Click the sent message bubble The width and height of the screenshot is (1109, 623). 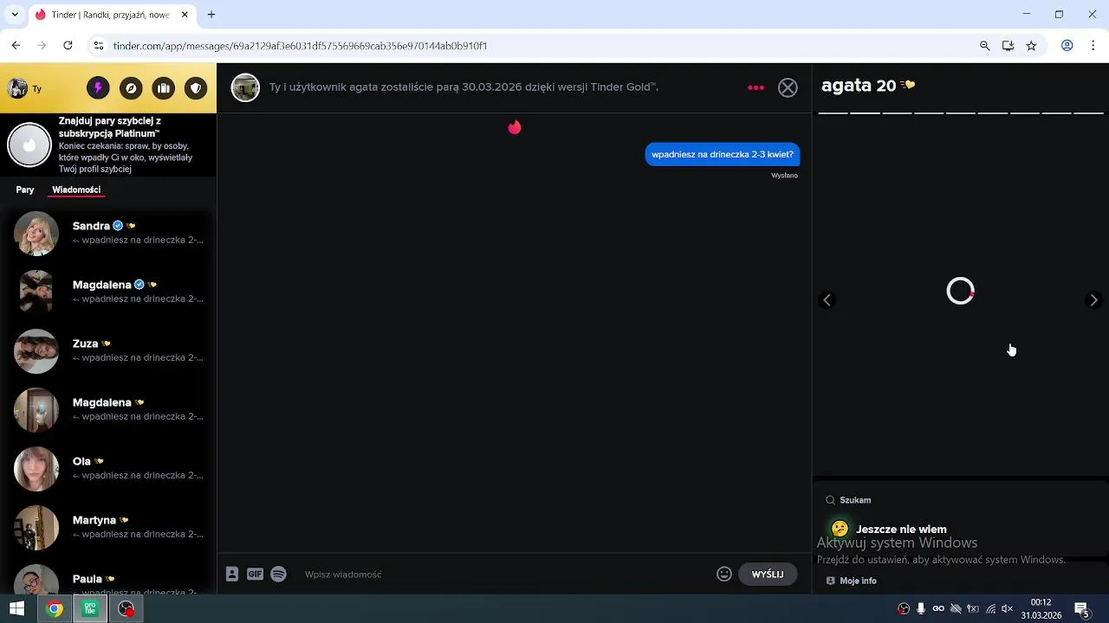723,154
